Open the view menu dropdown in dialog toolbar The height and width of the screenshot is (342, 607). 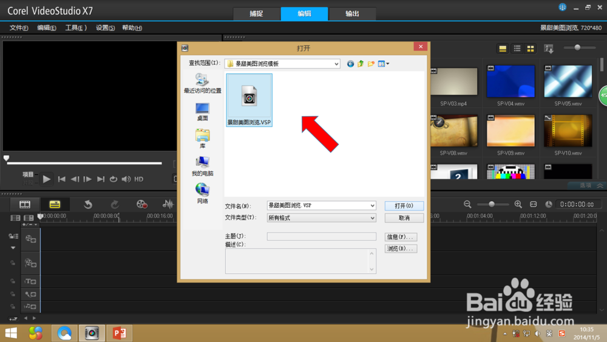pos(383,64)
